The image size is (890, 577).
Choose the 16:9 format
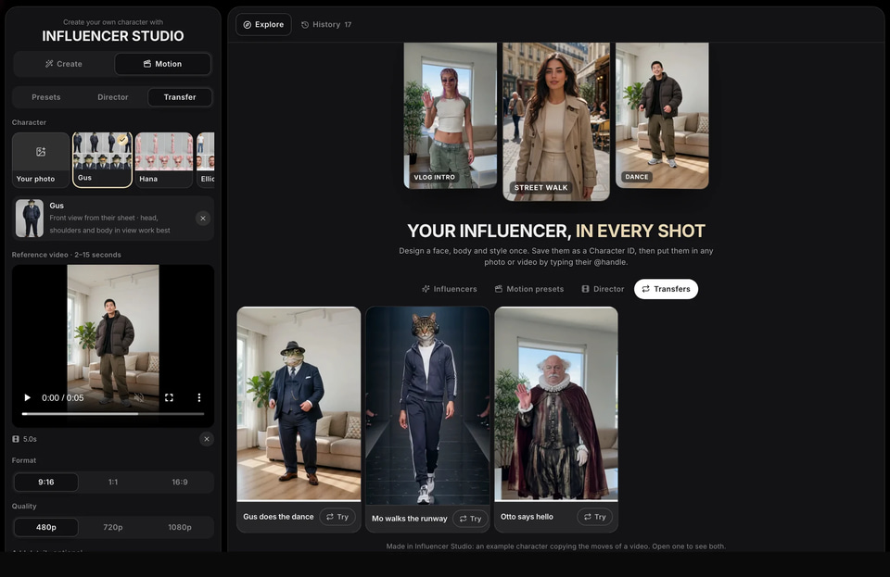point(180,482)
